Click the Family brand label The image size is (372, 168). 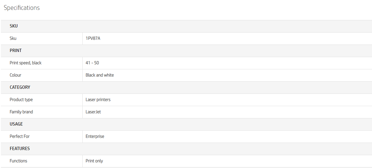[x=21, y=112]
